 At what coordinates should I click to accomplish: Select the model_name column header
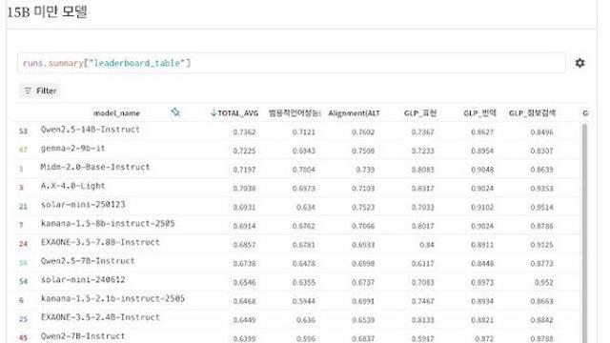(x=116, y=113)
